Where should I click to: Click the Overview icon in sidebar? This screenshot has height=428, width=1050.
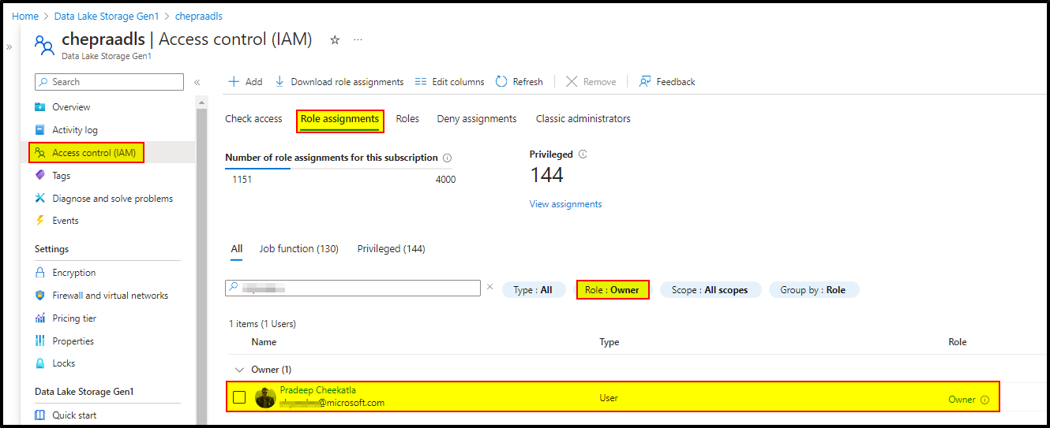[40, 107]
